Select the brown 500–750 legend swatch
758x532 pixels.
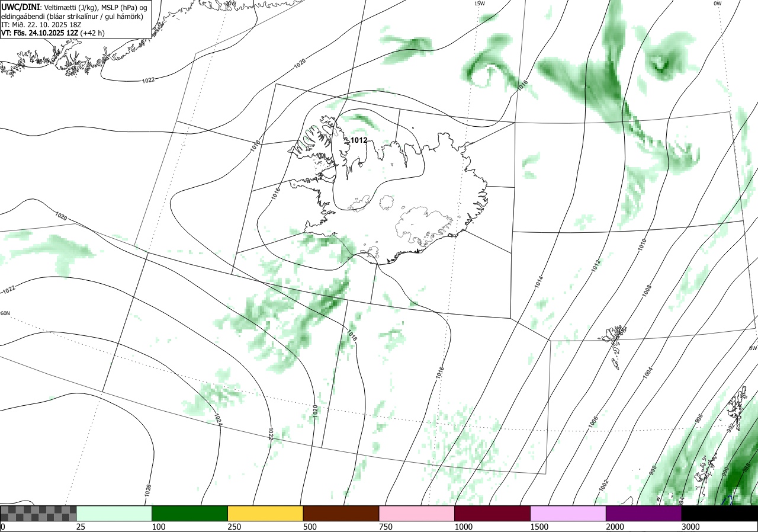pyautogui.click(x=341, y=513)
